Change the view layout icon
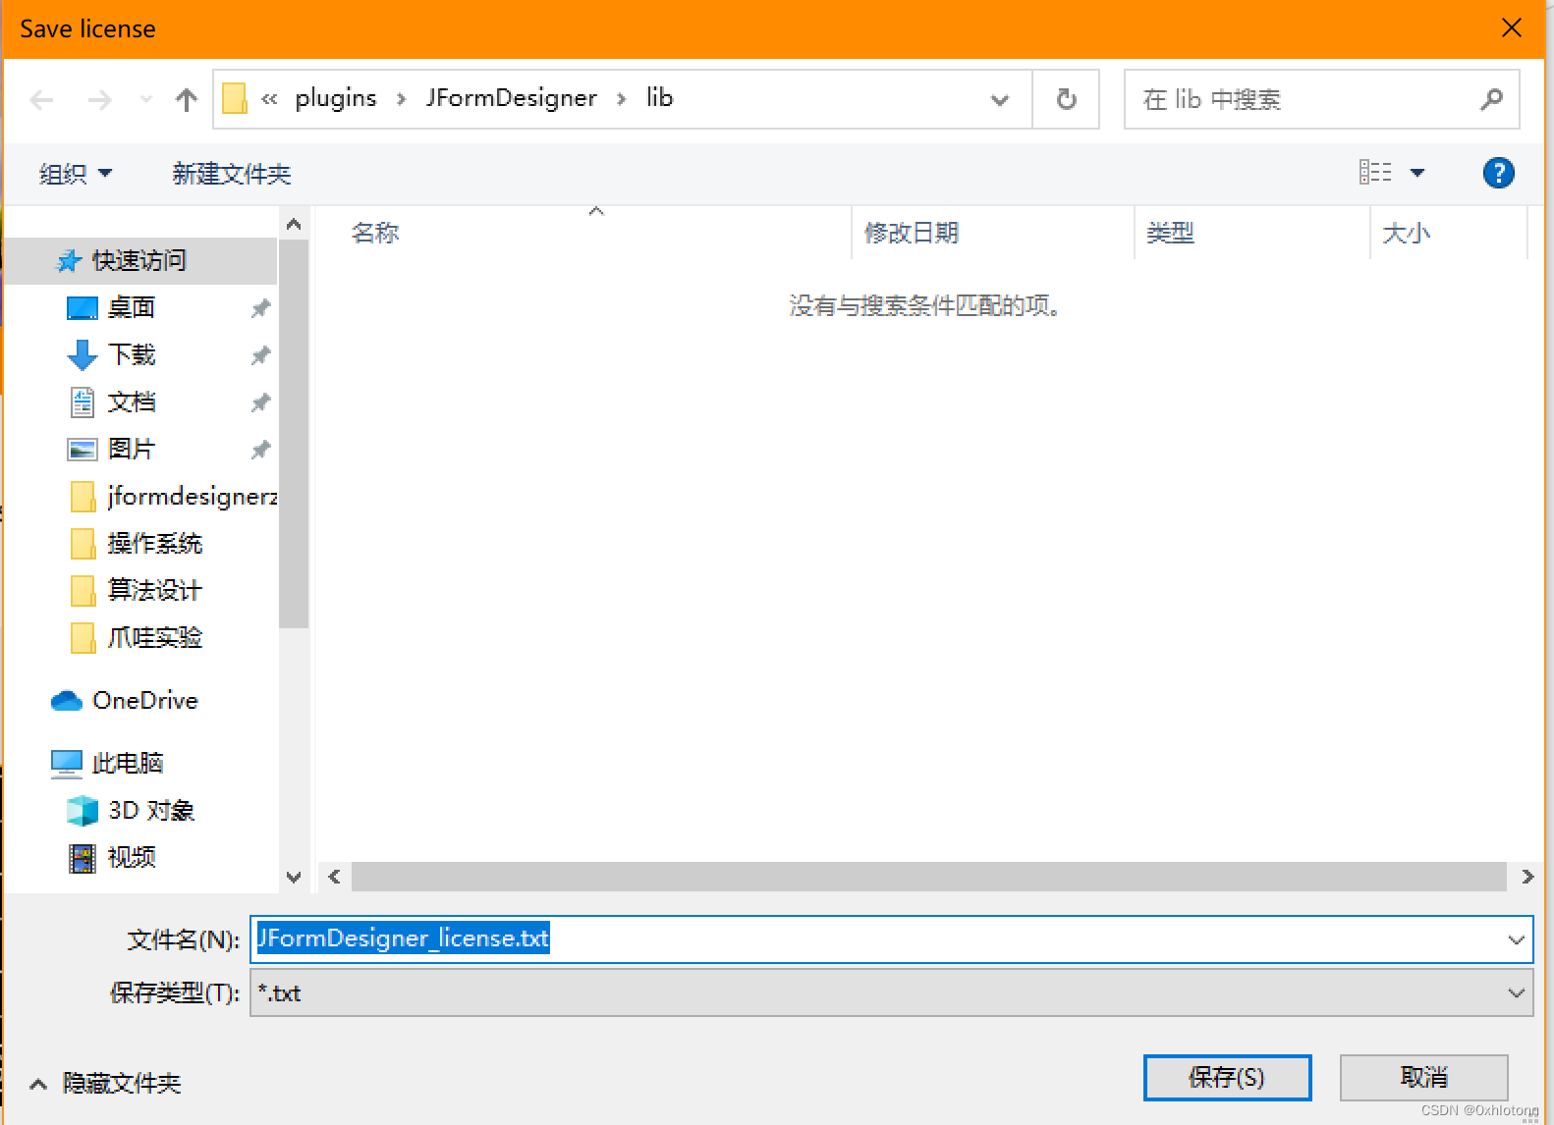Screen dimensions: 1554x1125 pos(1375,173)
